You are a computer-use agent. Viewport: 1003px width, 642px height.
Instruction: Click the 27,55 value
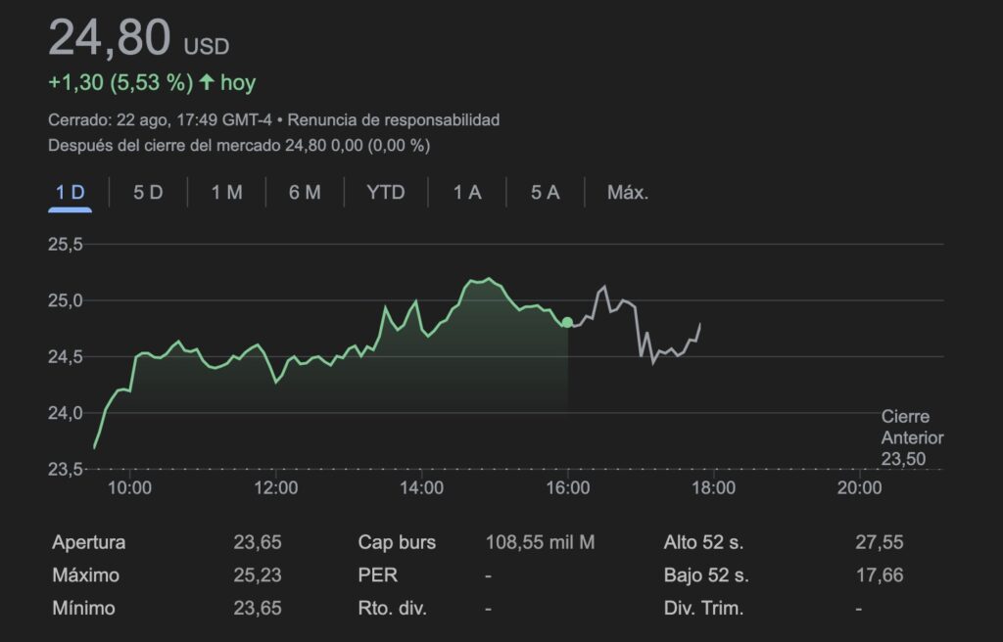(x=880, y=542)
